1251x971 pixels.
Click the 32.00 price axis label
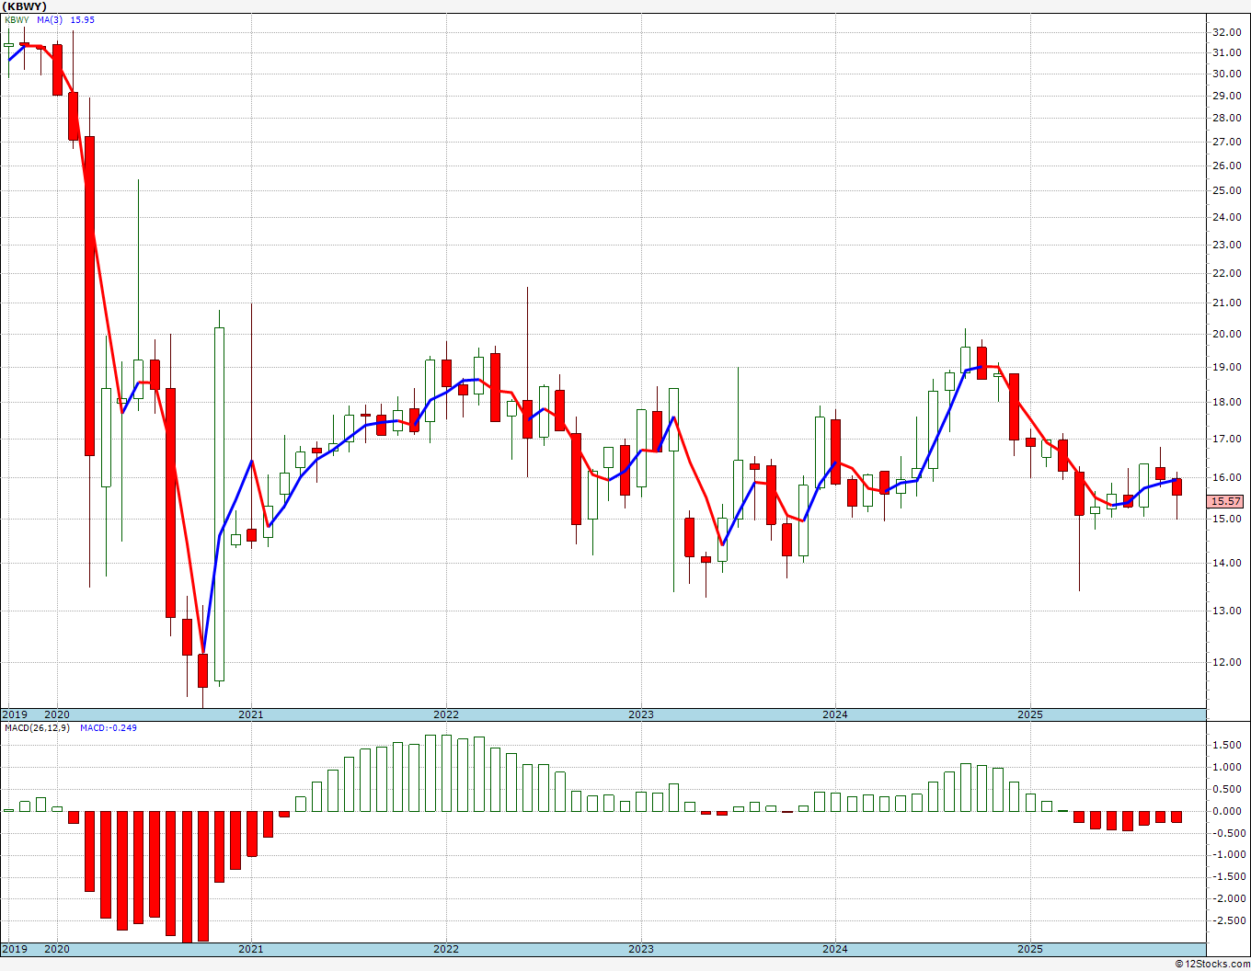tap(1226, 32)
